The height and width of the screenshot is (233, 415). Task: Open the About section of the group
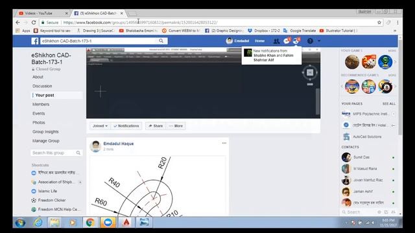click(38, 77)
